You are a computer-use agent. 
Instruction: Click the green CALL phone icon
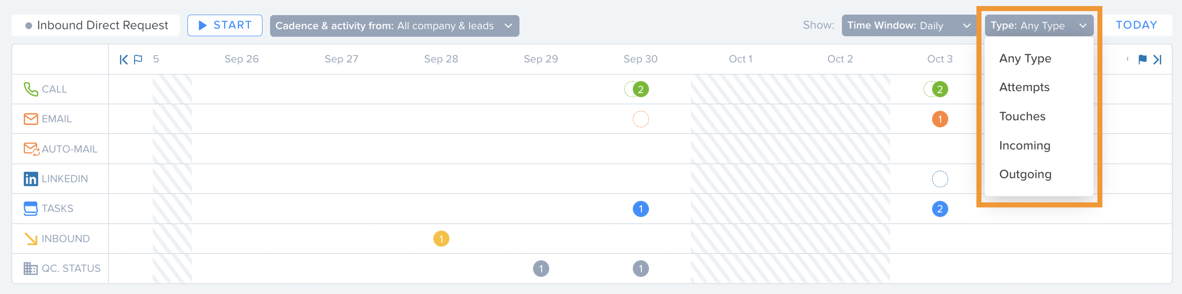31,89
